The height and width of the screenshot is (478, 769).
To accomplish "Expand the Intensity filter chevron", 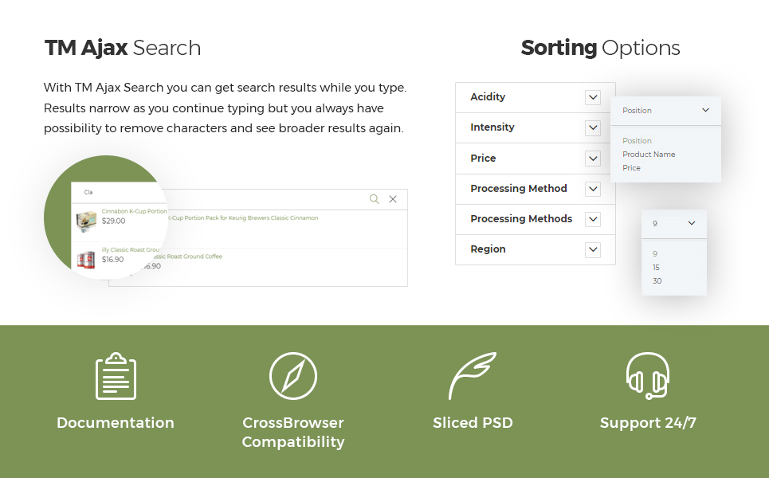I will [x=593, y=128].
